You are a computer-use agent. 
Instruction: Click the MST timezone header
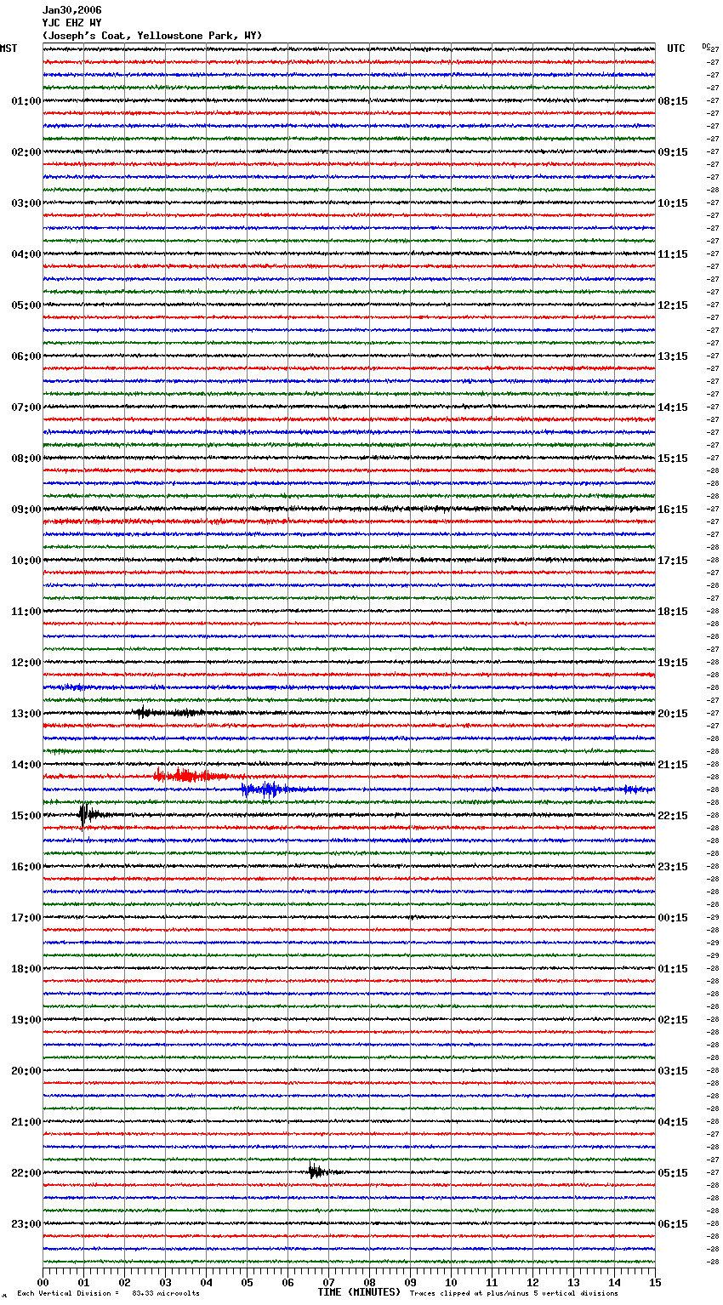(x=9, y=48)
